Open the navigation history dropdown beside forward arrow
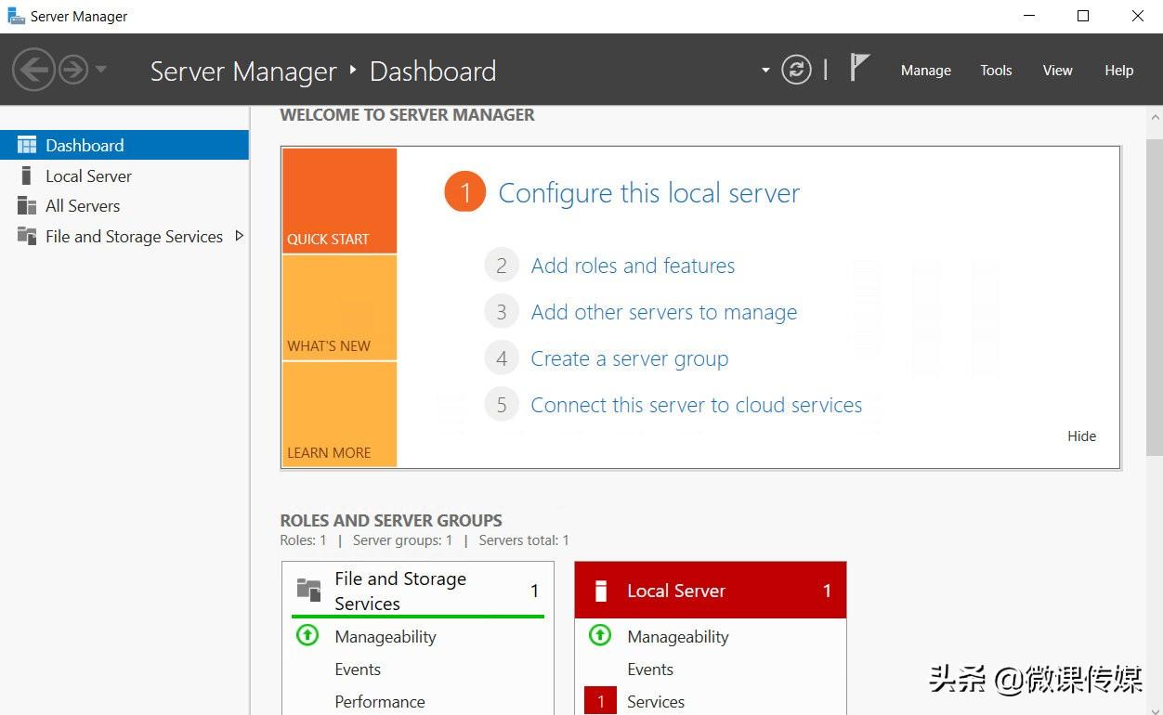This screenshot has height=715, width=1163. (100, 70)
